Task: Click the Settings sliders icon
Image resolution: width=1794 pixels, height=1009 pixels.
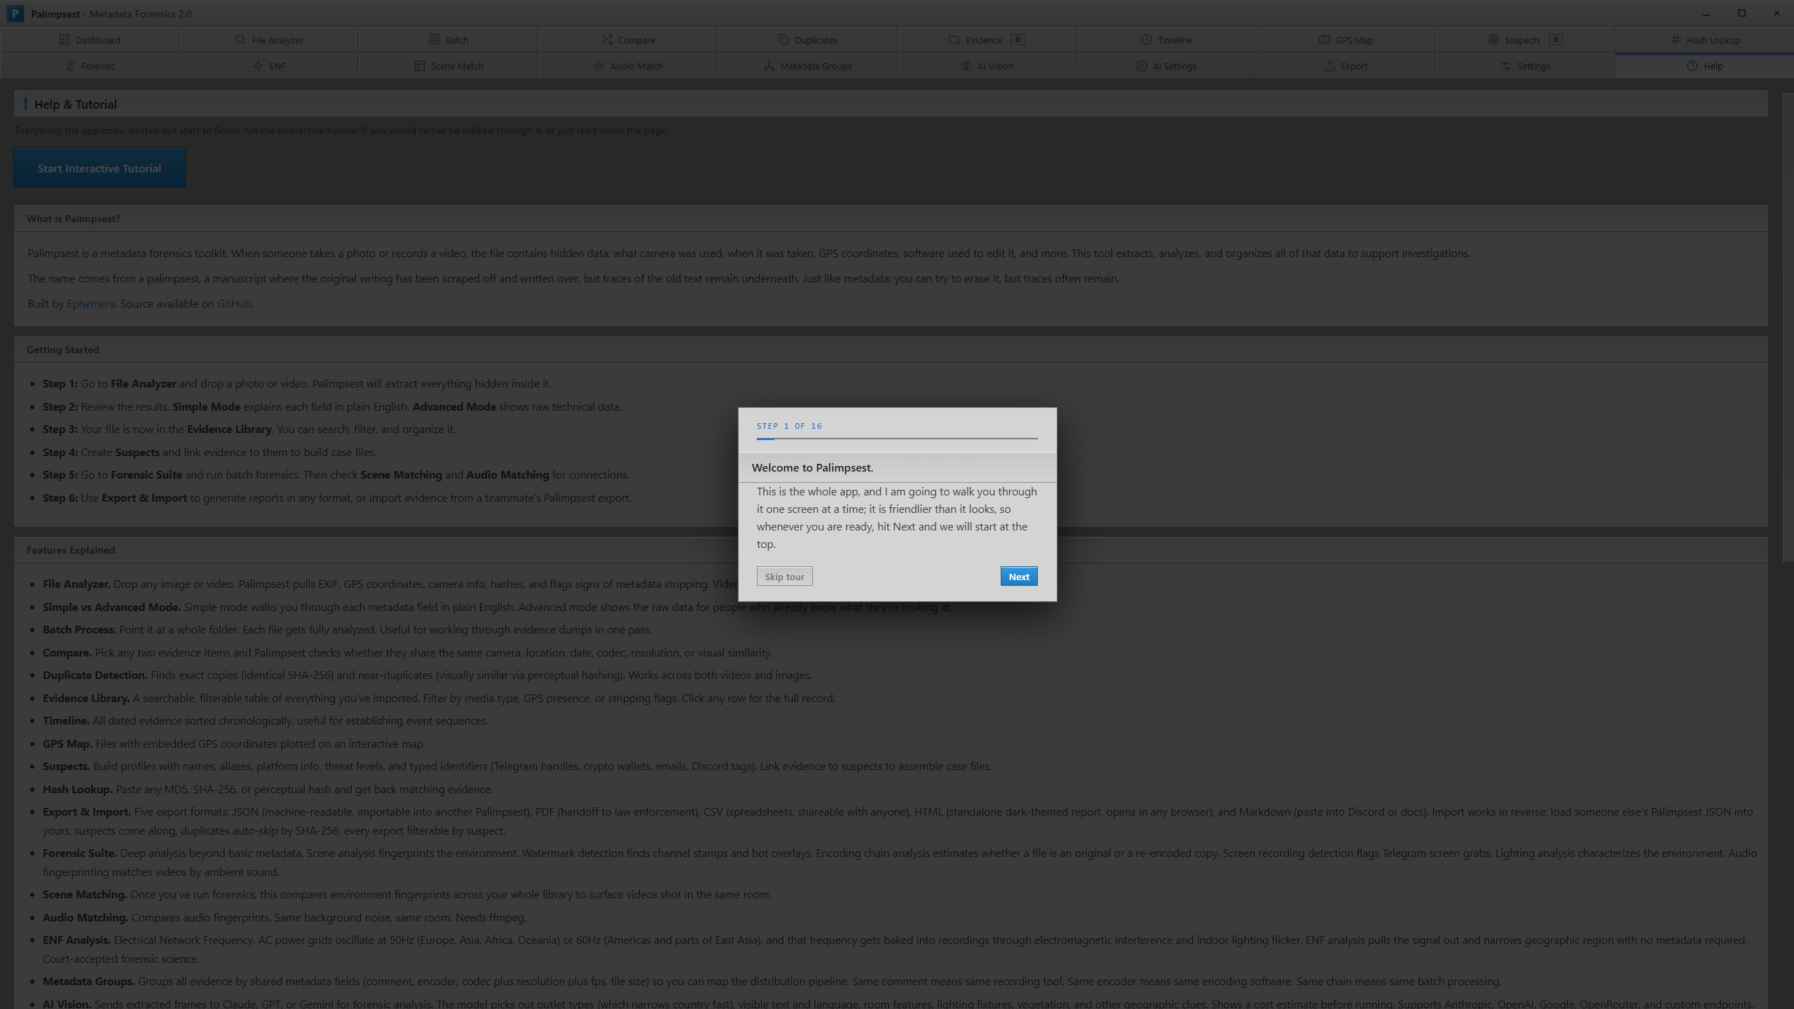Action: (1506, 66)
